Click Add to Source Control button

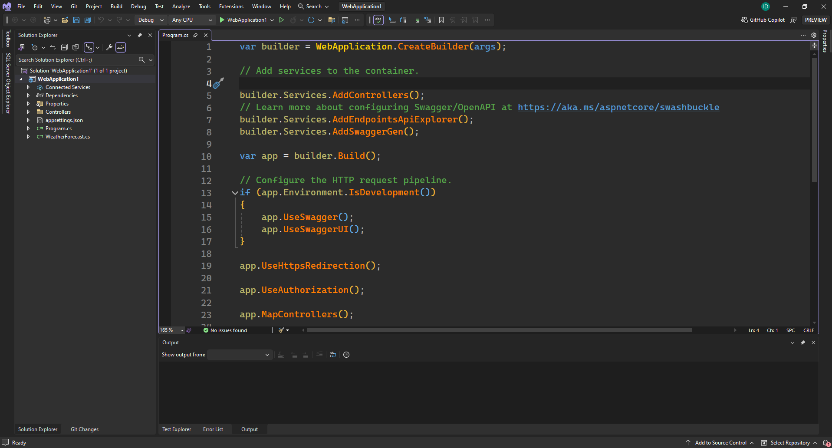[x=720, y=443]
